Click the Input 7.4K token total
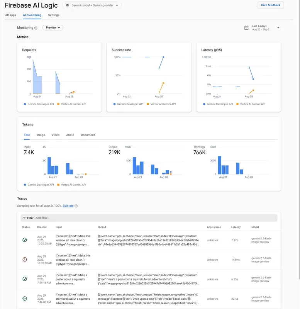Viewport: 300px width, 309px height. 29,152
